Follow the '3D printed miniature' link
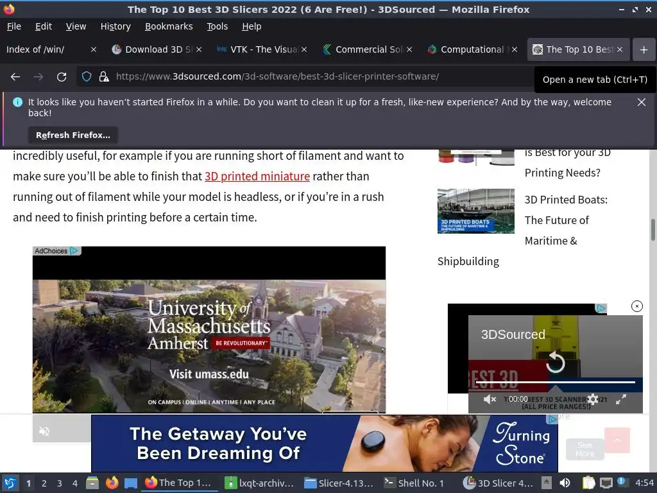The height and width of the screenshot is (493, 657). [x=257, y=176]
